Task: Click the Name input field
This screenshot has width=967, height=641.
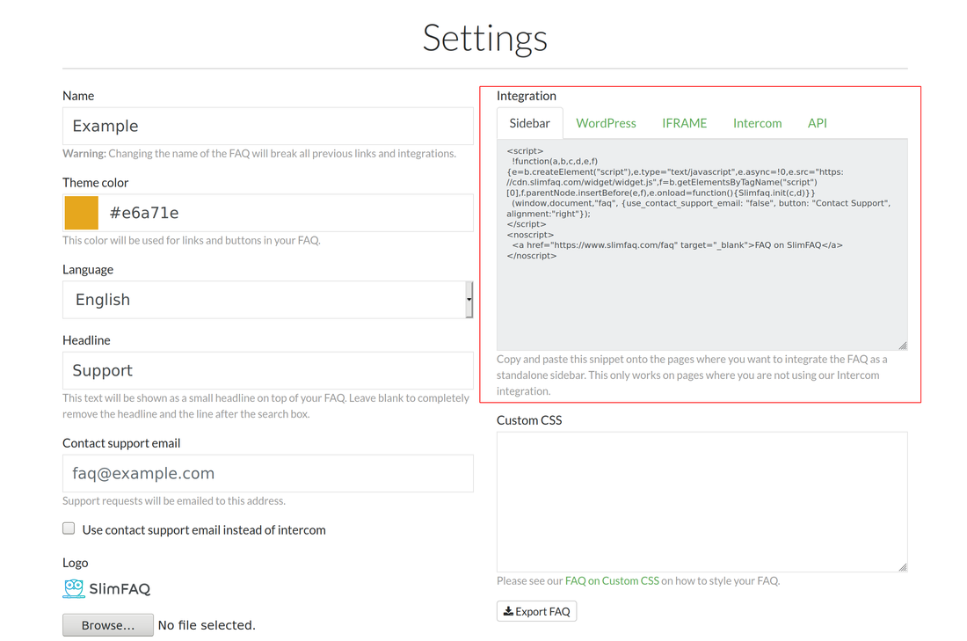Action: [x=268, y=126]
